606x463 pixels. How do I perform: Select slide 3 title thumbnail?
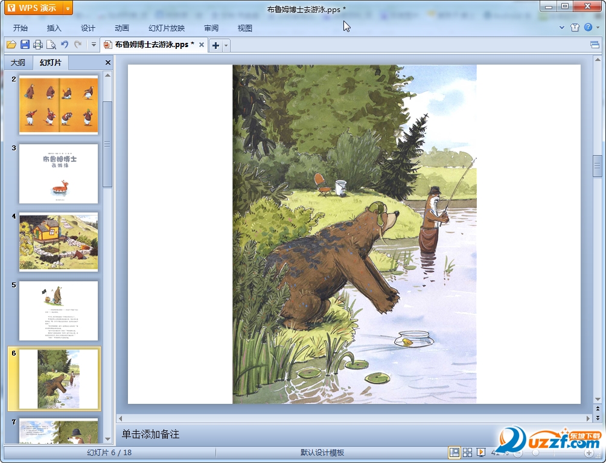pyautogui.click(x=59, y=173)
